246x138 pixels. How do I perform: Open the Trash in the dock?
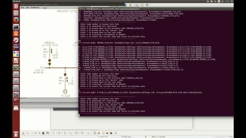pyautogui.click(x=16, y=134)
